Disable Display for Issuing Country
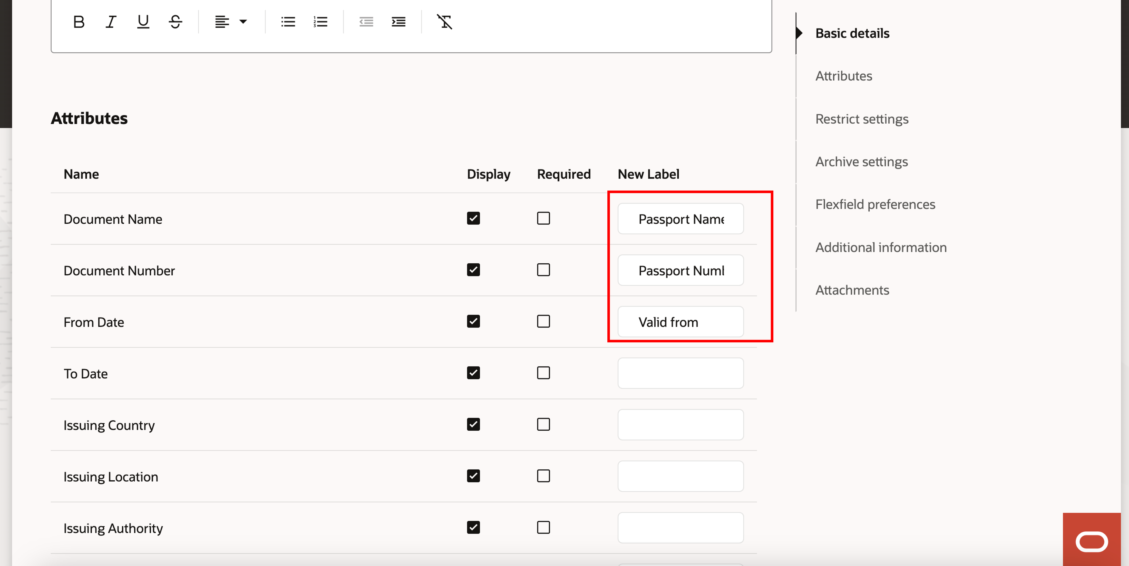The height and width of the screenshot is (566, 1129). [473, 424]
